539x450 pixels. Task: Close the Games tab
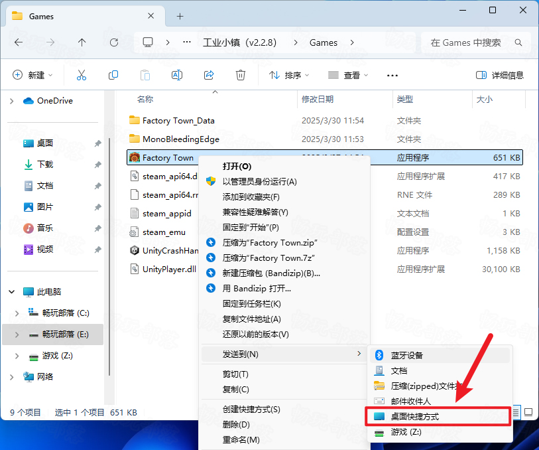click(150, 16)
